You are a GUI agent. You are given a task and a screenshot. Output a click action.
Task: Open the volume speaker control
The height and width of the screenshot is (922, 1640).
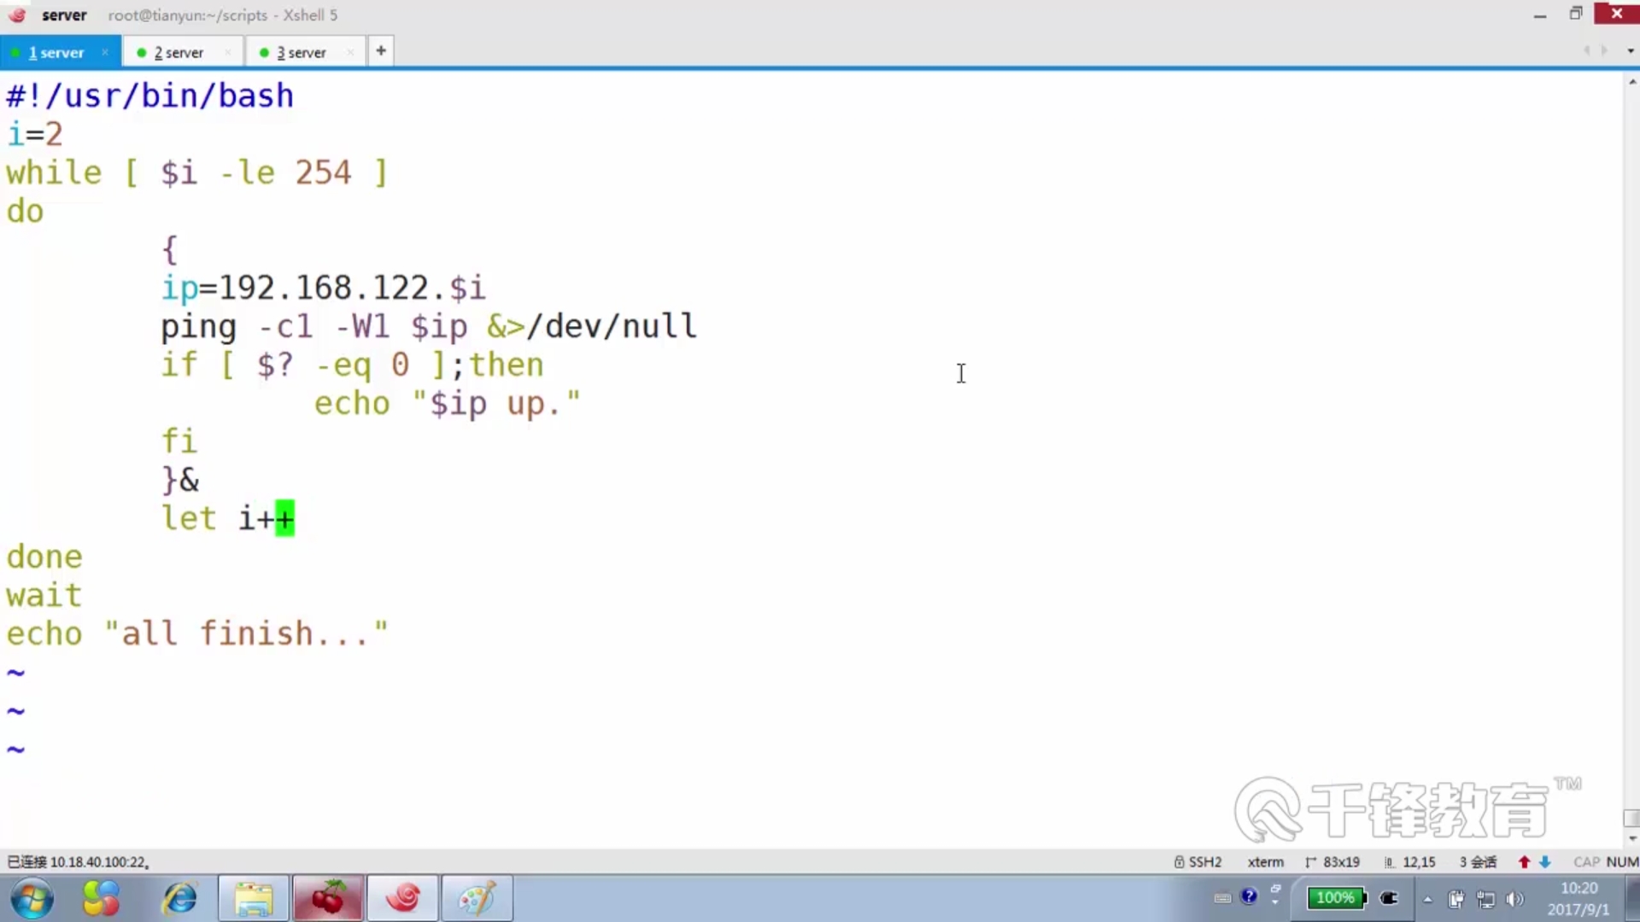1514,899
